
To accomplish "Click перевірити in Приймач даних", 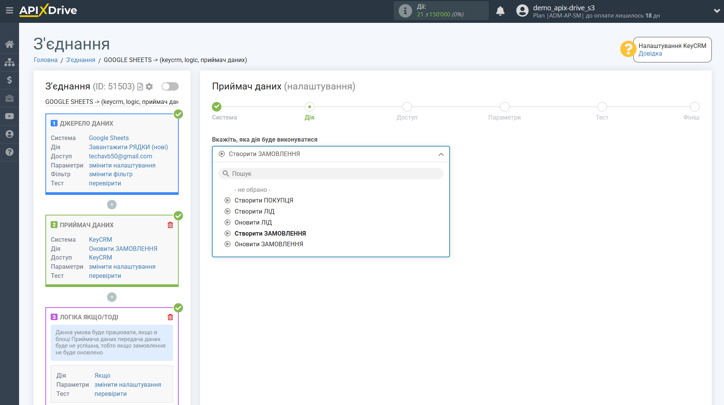I will 105,276.
